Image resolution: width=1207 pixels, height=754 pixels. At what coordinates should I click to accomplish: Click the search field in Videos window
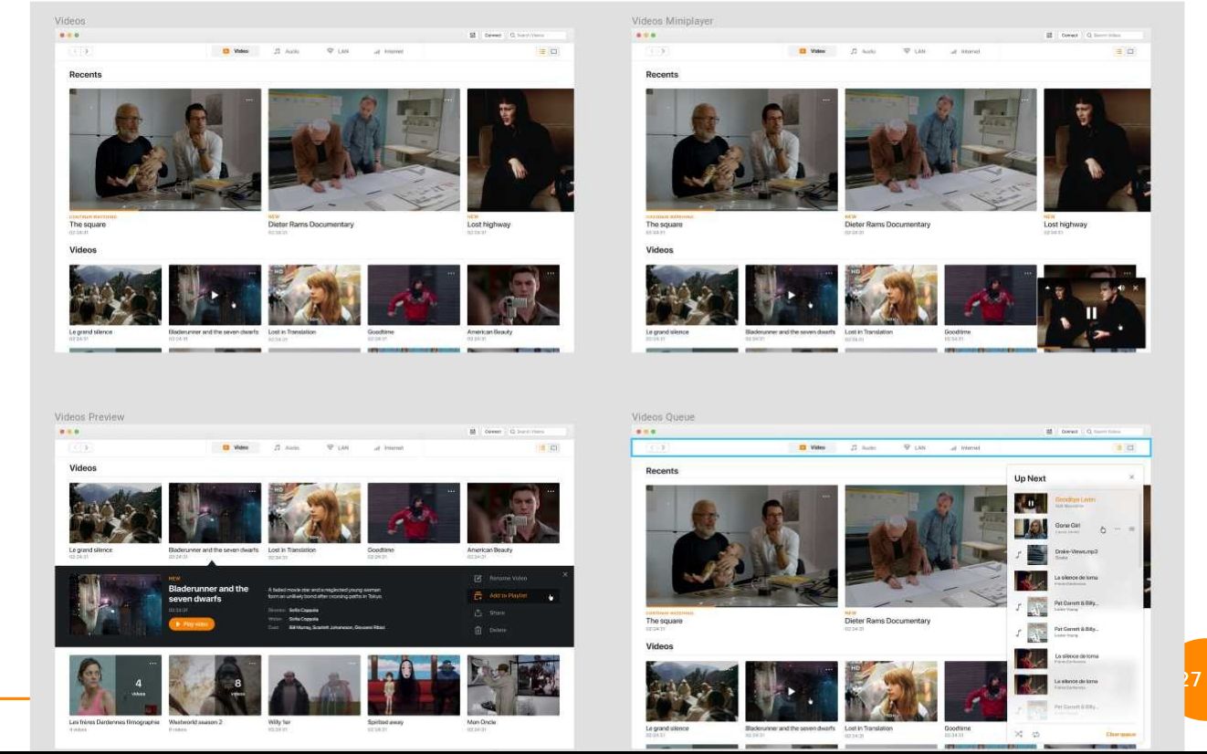pyautogui.click(x=537, y=35)
